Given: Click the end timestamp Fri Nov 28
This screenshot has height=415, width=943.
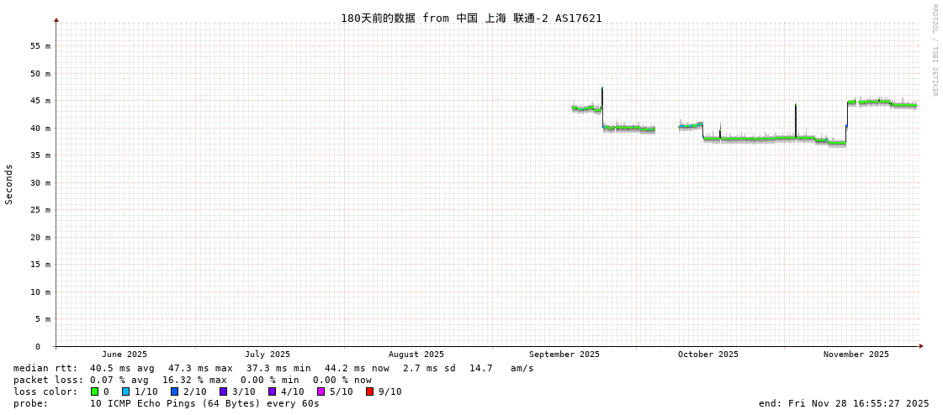Looking at the screenshot, I should pos(843,403).
